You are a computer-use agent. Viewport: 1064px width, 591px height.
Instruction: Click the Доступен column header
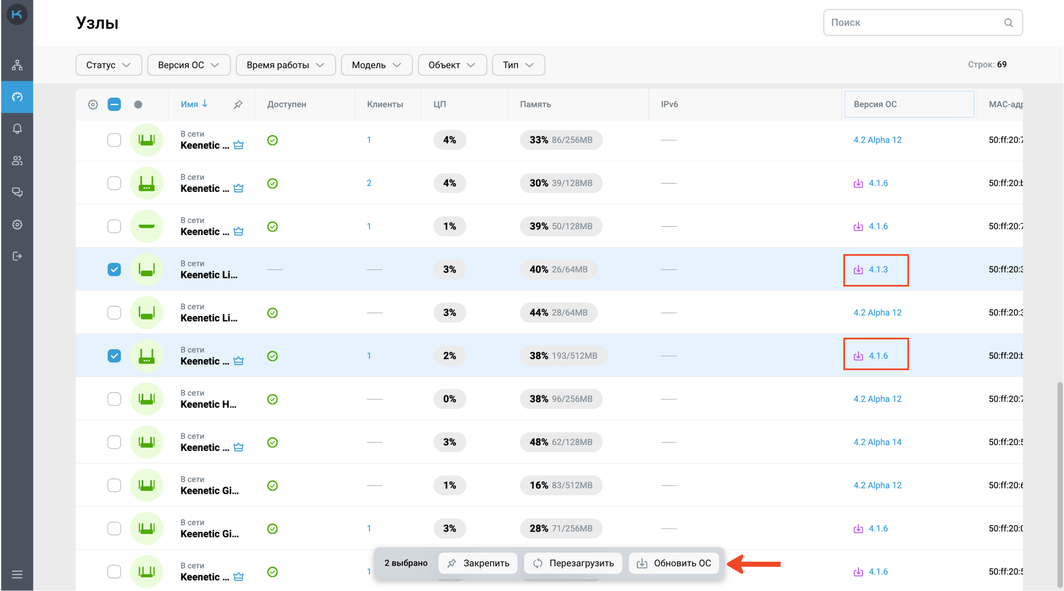pos(287,105)
